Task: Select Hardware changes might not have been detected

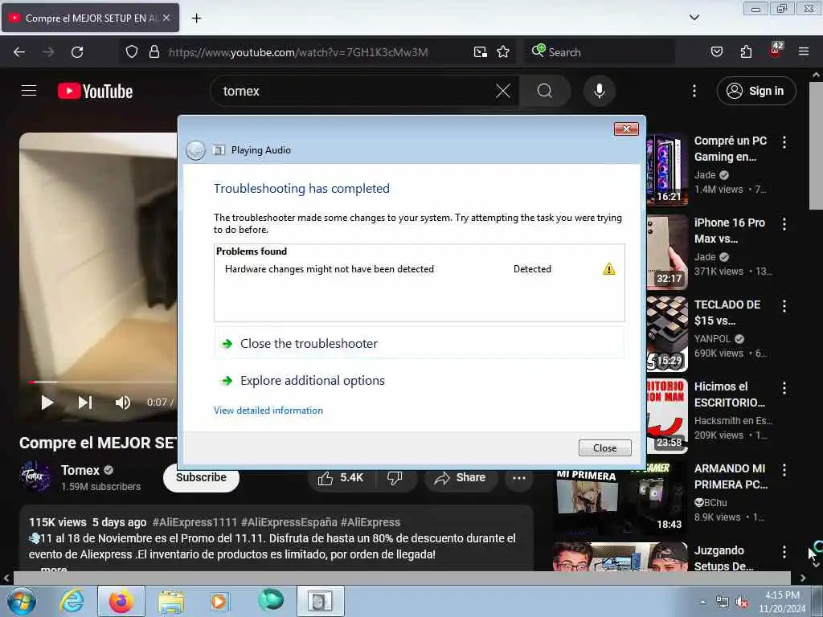Action: pyautogui.click(x=329, y=269)
